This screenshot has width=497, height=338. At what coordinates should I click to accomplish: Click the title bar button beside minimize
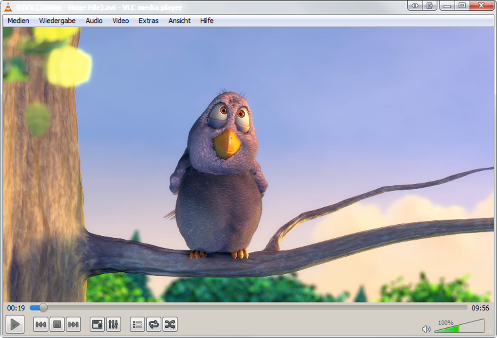pos(430,6)
